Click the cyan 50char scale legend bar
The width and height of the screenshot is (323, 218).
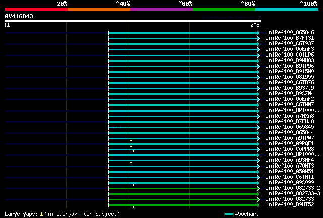(x=229, y=214)
